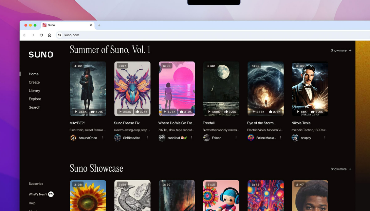This screenshot has width=370, height=211.
Task: Open Create in sidebar
Action: pyautogui.click(x=34, y=82)
